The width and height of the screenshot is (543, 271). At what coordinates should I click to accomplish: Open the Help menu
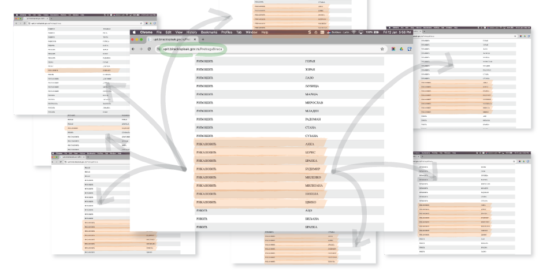(x=265, y=32)
